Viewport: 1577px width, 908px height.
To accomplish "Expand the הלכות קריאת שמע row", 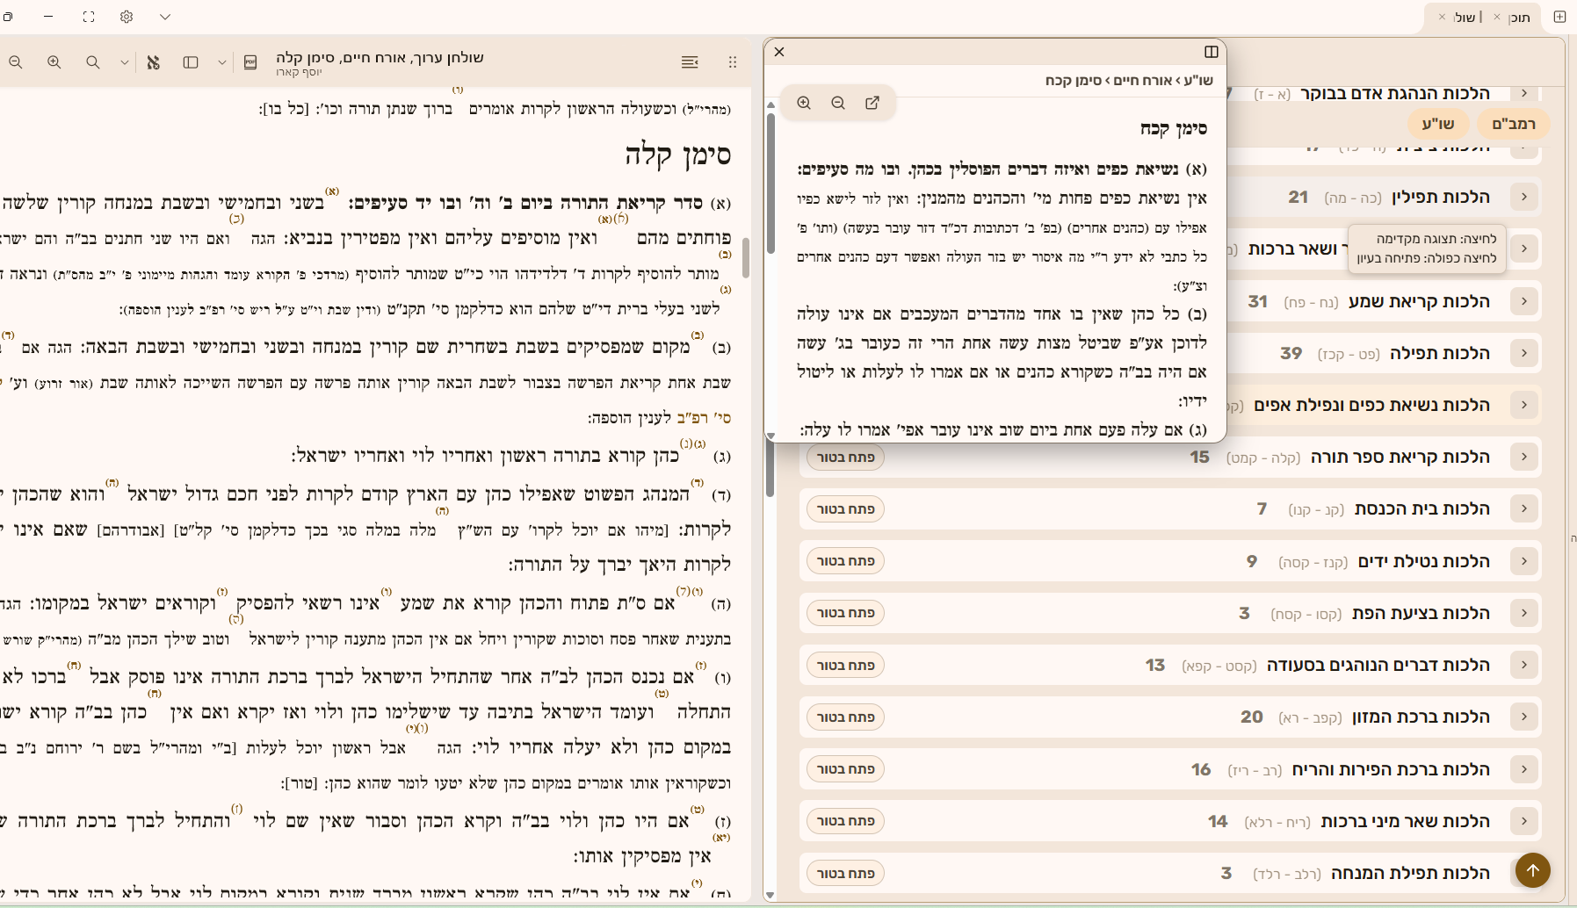I will (x=1524, y=301).
